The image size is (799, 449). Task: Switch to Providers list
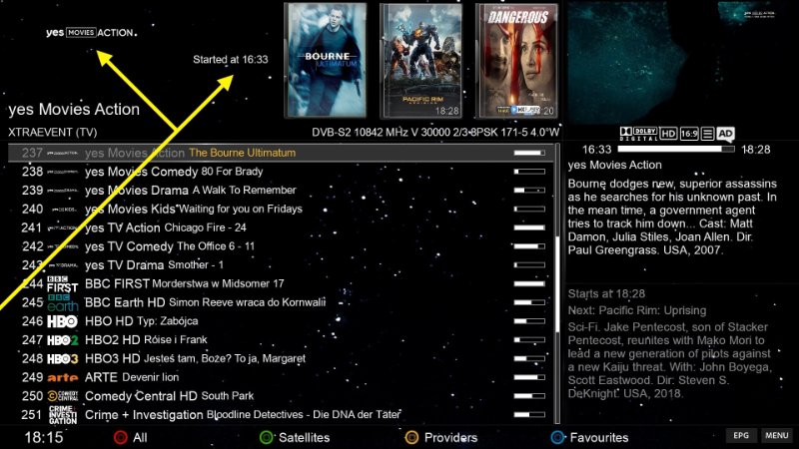pyautogui.click(x=450, y=437)
